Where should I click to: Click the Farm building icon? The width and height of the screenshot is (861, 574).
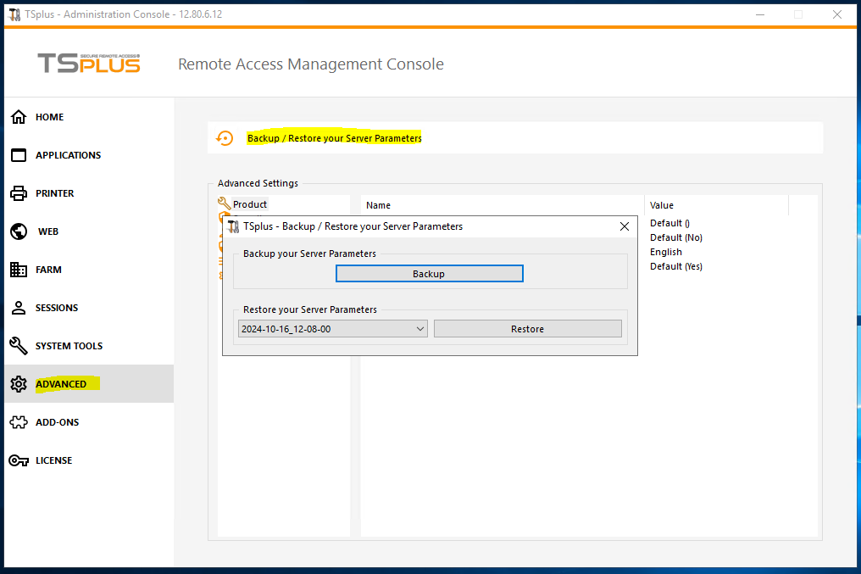(19, 270)
